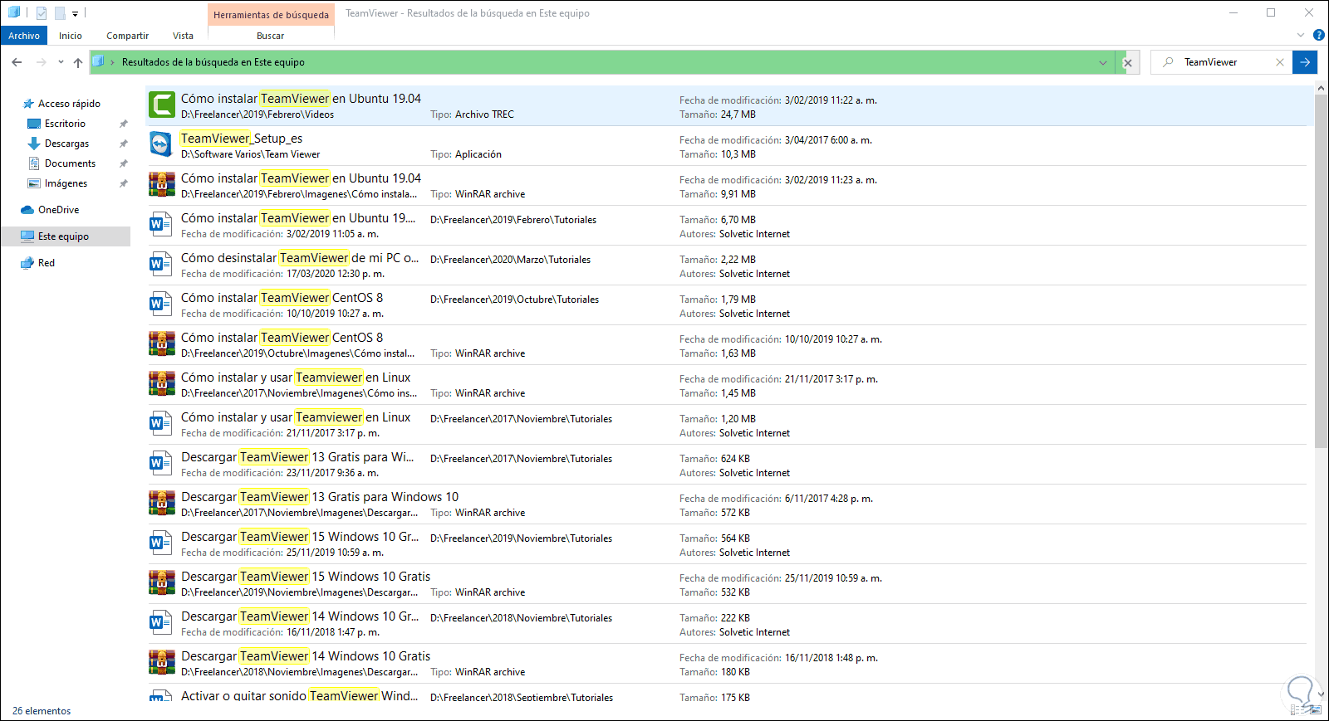This screenshot has width=1329, height=721.
Task: Select Acceso rápido in the navigation pane
Action: 69,104
